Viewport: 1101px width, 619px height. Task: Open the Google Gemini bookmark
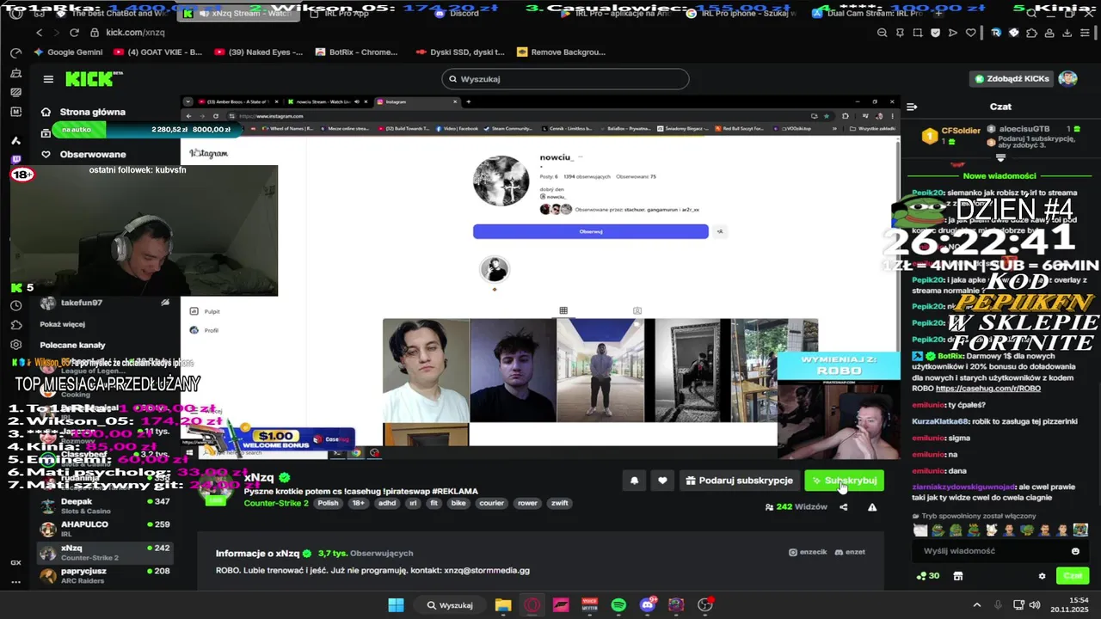coord(69,52)
